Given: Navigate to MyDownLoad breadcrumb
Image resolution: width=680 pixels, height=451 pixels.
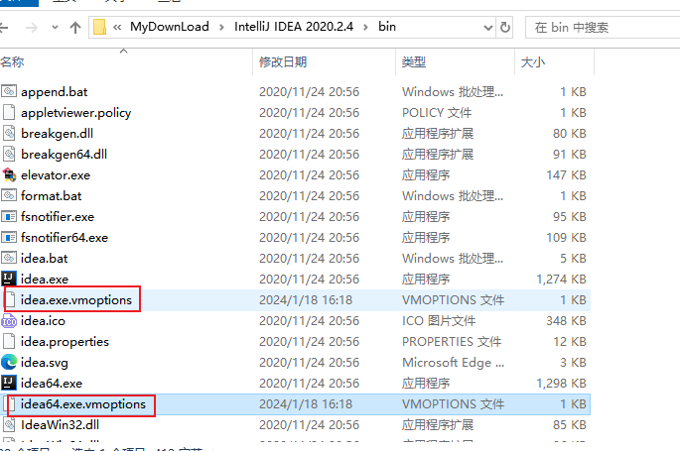Looking at the screenshot, I should (x=170, y=27).
